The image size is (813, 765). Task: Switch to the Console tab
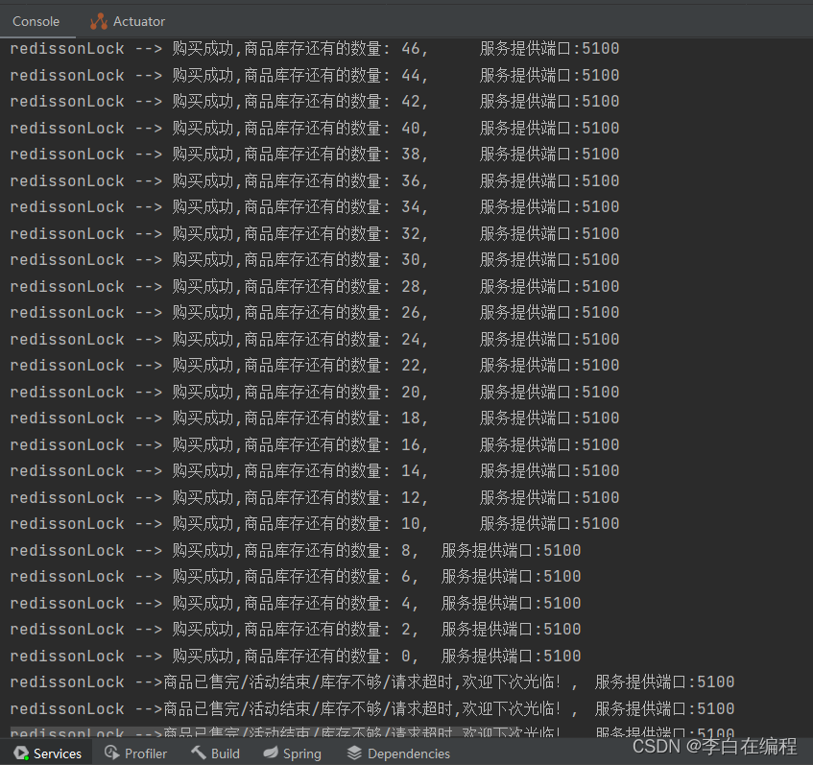tap(36, 21)
